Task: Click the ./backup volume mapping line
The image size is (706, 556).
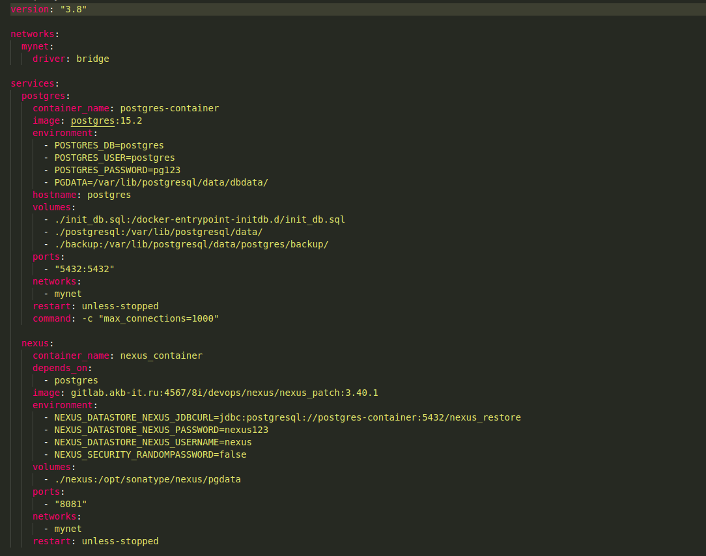Action: tap(191, 244)
